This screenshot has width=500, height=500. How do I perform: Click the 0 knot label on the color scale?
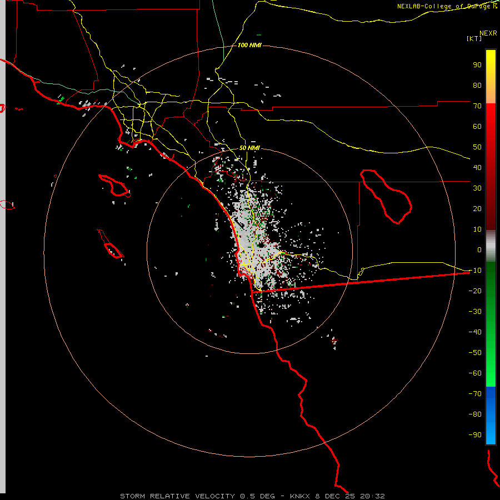(x=479, y=249)
